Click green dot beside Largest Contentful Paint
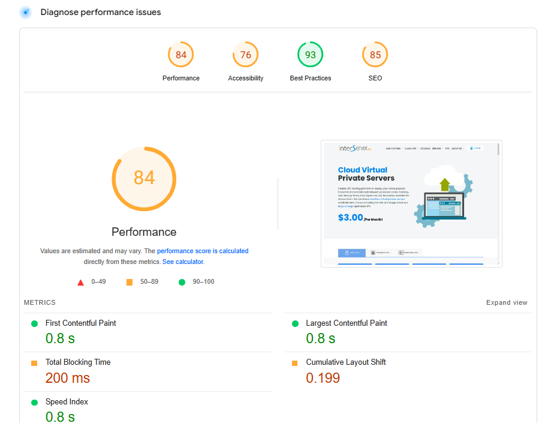Image resolution: width=557 pixels, height=423 pixels. 295,324
